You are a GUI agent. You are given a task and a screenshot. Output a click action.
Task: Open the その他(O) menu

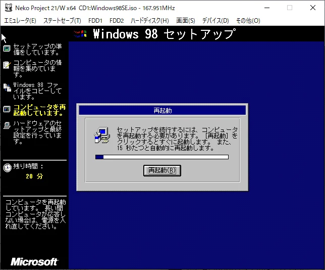click(248, 21)
